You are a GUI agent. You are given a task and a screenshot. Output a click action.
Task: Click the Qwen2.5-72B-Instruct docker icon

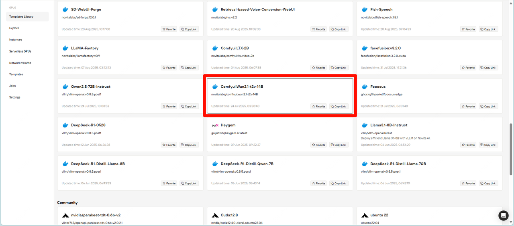click(65, 87)
